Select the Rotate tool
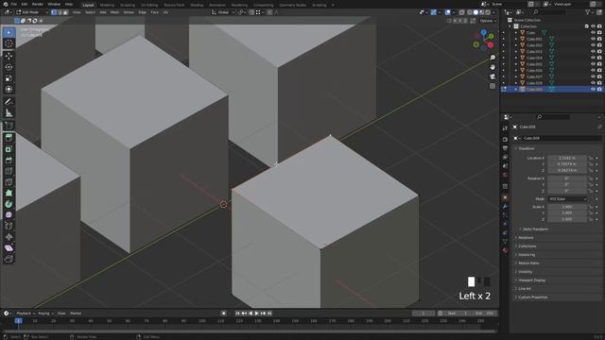The width and height of the screenshot is (605, 340). (x=9, y=67)
